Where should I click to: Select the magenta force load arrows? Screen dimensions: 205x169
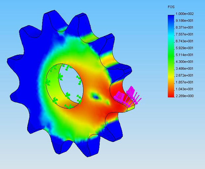[x=128, y=97]
